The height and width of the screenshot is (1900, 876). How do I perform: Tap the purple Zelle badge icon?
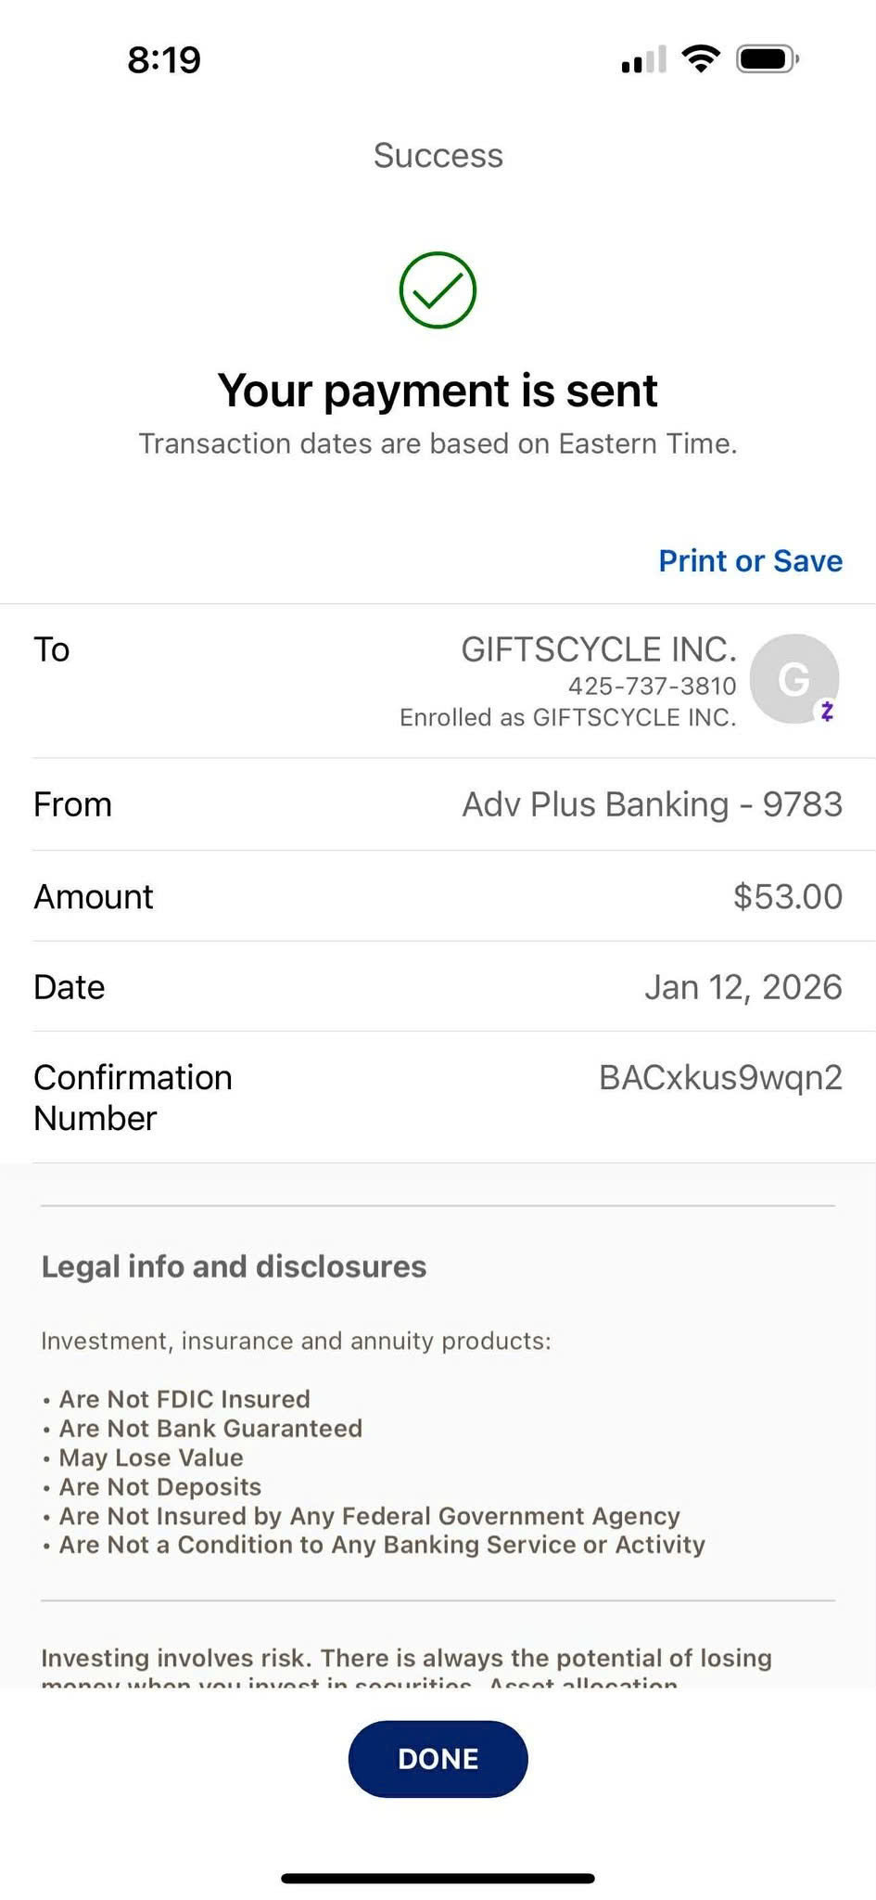pos(827,712)
